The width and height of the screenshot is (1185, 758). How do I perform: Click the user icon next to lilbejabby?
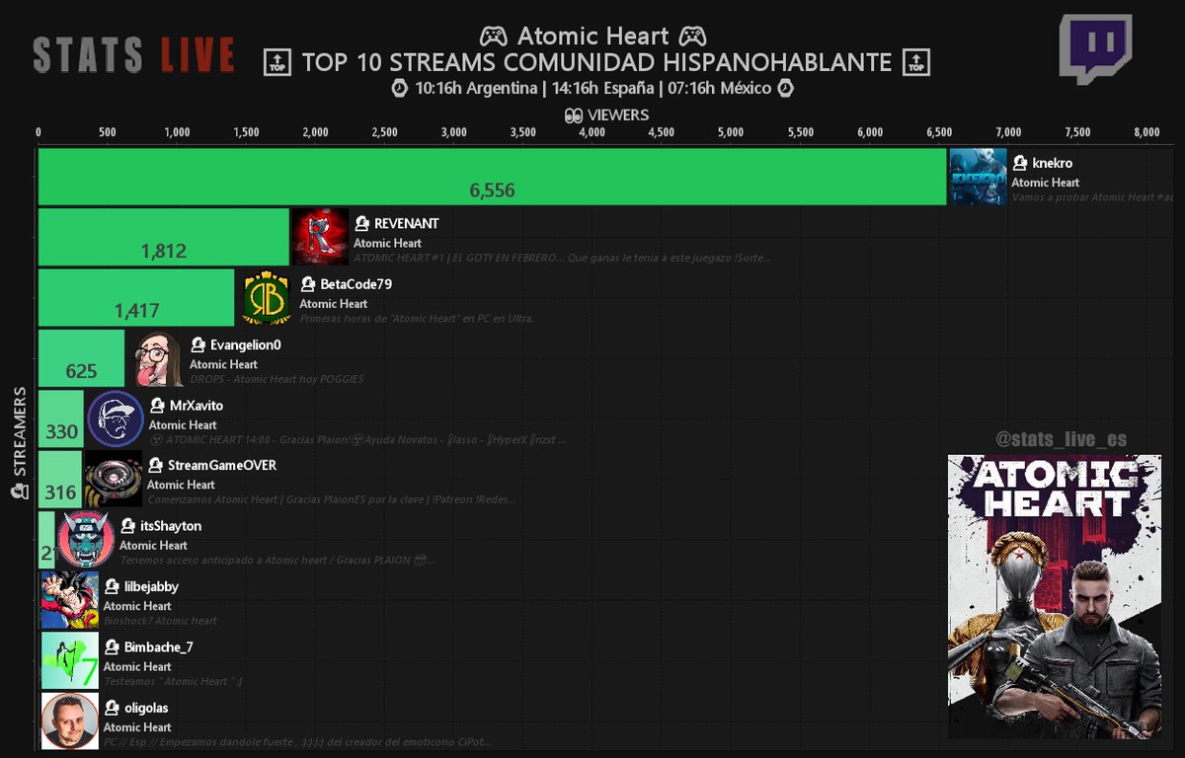(113, 587)
